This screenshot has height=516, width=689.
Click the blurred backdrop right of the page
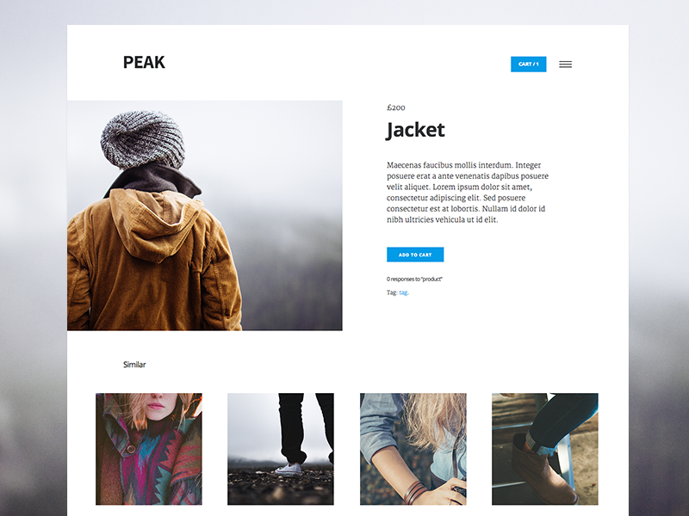659,263
